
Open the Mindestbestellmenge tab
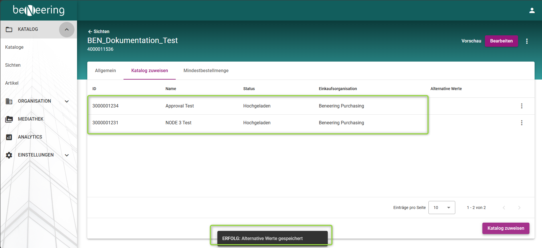(x=206, y=70)
